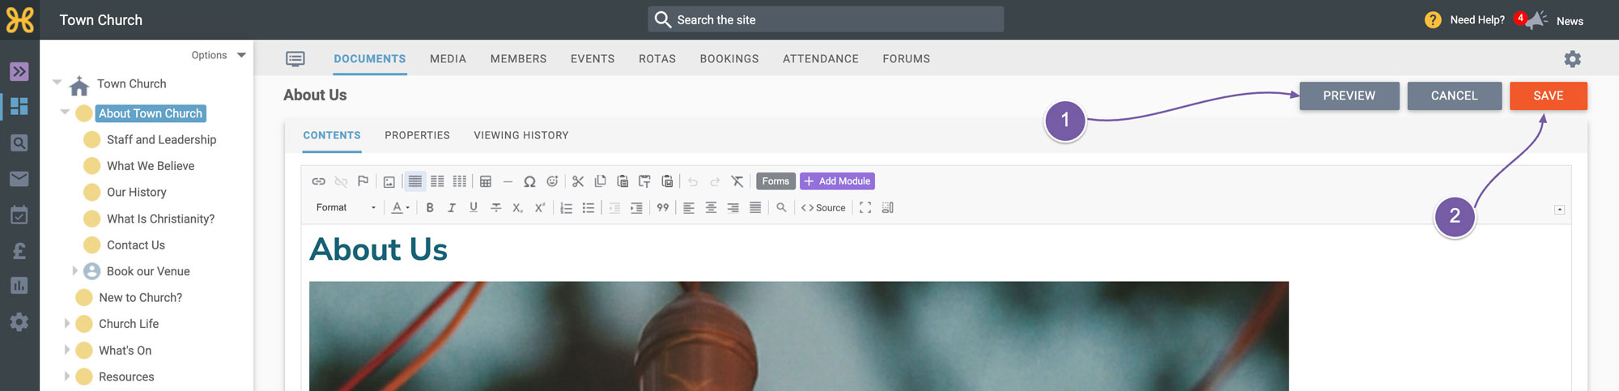Click the Add Module button
The height and width of the screenshot is (391, 1619).
click(x=837, y=181)
